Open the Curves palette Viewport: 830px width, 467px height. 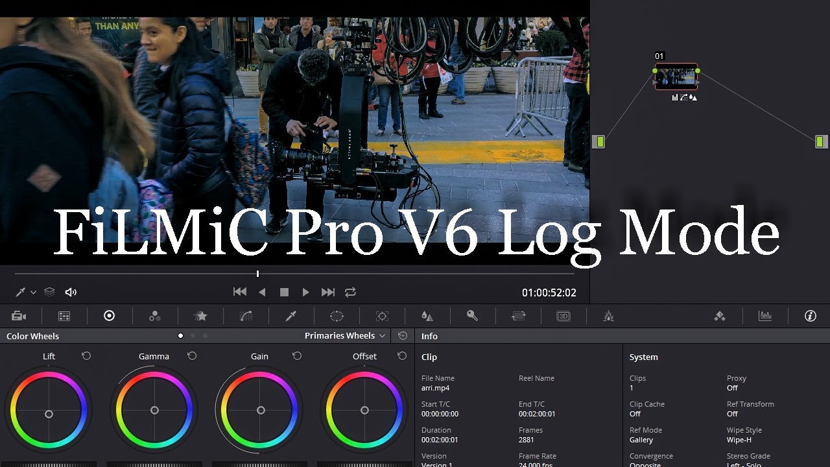pyautogui.click(x=246, y=316)
